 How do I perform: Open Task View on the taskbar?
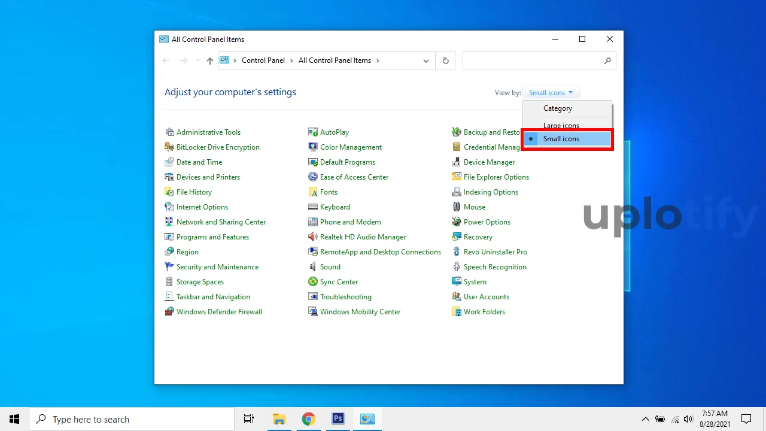pyautogui.click(x=249, y=419)
